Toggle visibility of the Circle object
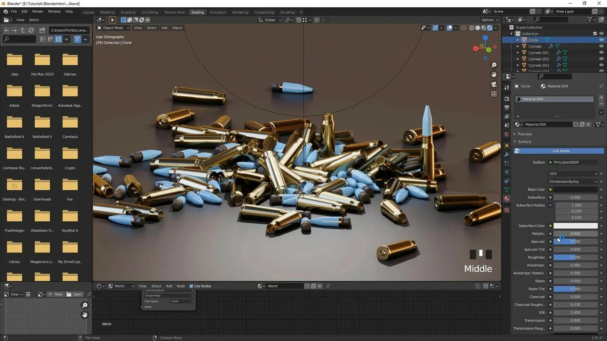The image size is (607, 341). [601, 40]
